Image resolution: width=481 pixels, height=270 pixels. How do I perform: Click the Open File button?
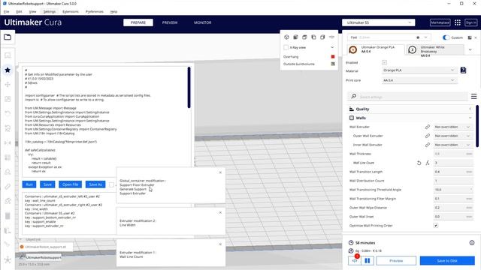pyautogui.click(x=70, y=184)
